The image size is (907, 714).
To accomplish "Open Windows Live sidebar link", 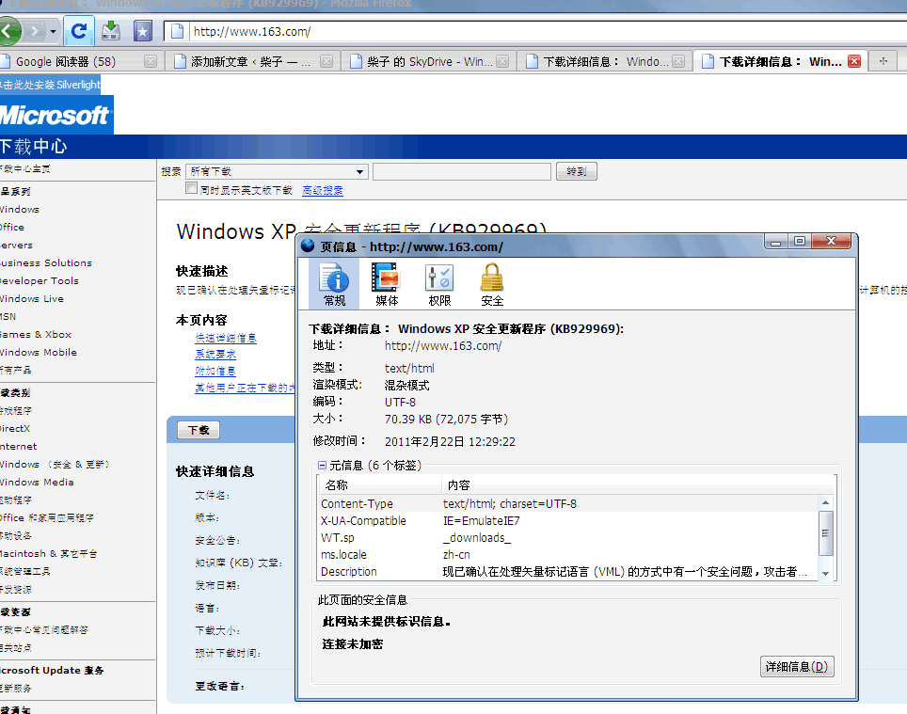I will point(31,299).
